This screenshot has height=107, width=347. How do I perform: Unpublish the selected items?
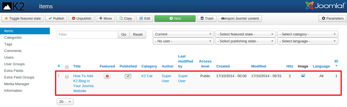(81, 19)
